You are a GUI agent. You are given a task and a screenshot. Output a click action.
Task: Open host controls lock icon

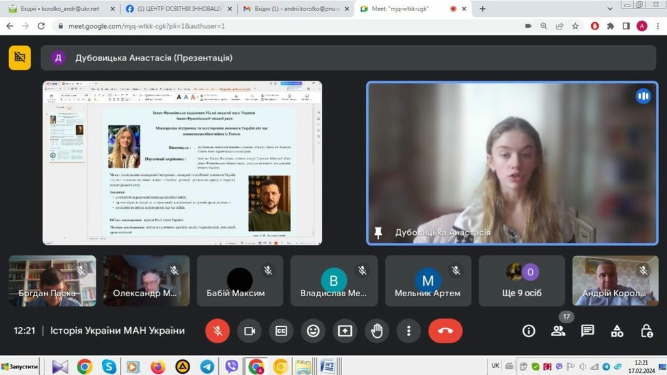tap(646, 331)
